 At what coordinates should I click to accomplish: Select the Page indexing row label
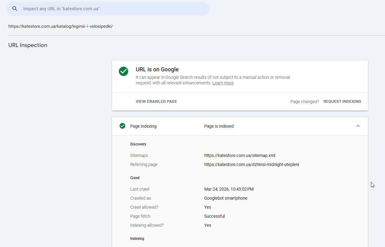(143, 126)
